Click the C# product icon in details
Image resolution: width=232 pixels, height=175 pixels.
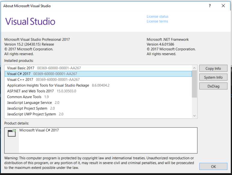[12, 133]
